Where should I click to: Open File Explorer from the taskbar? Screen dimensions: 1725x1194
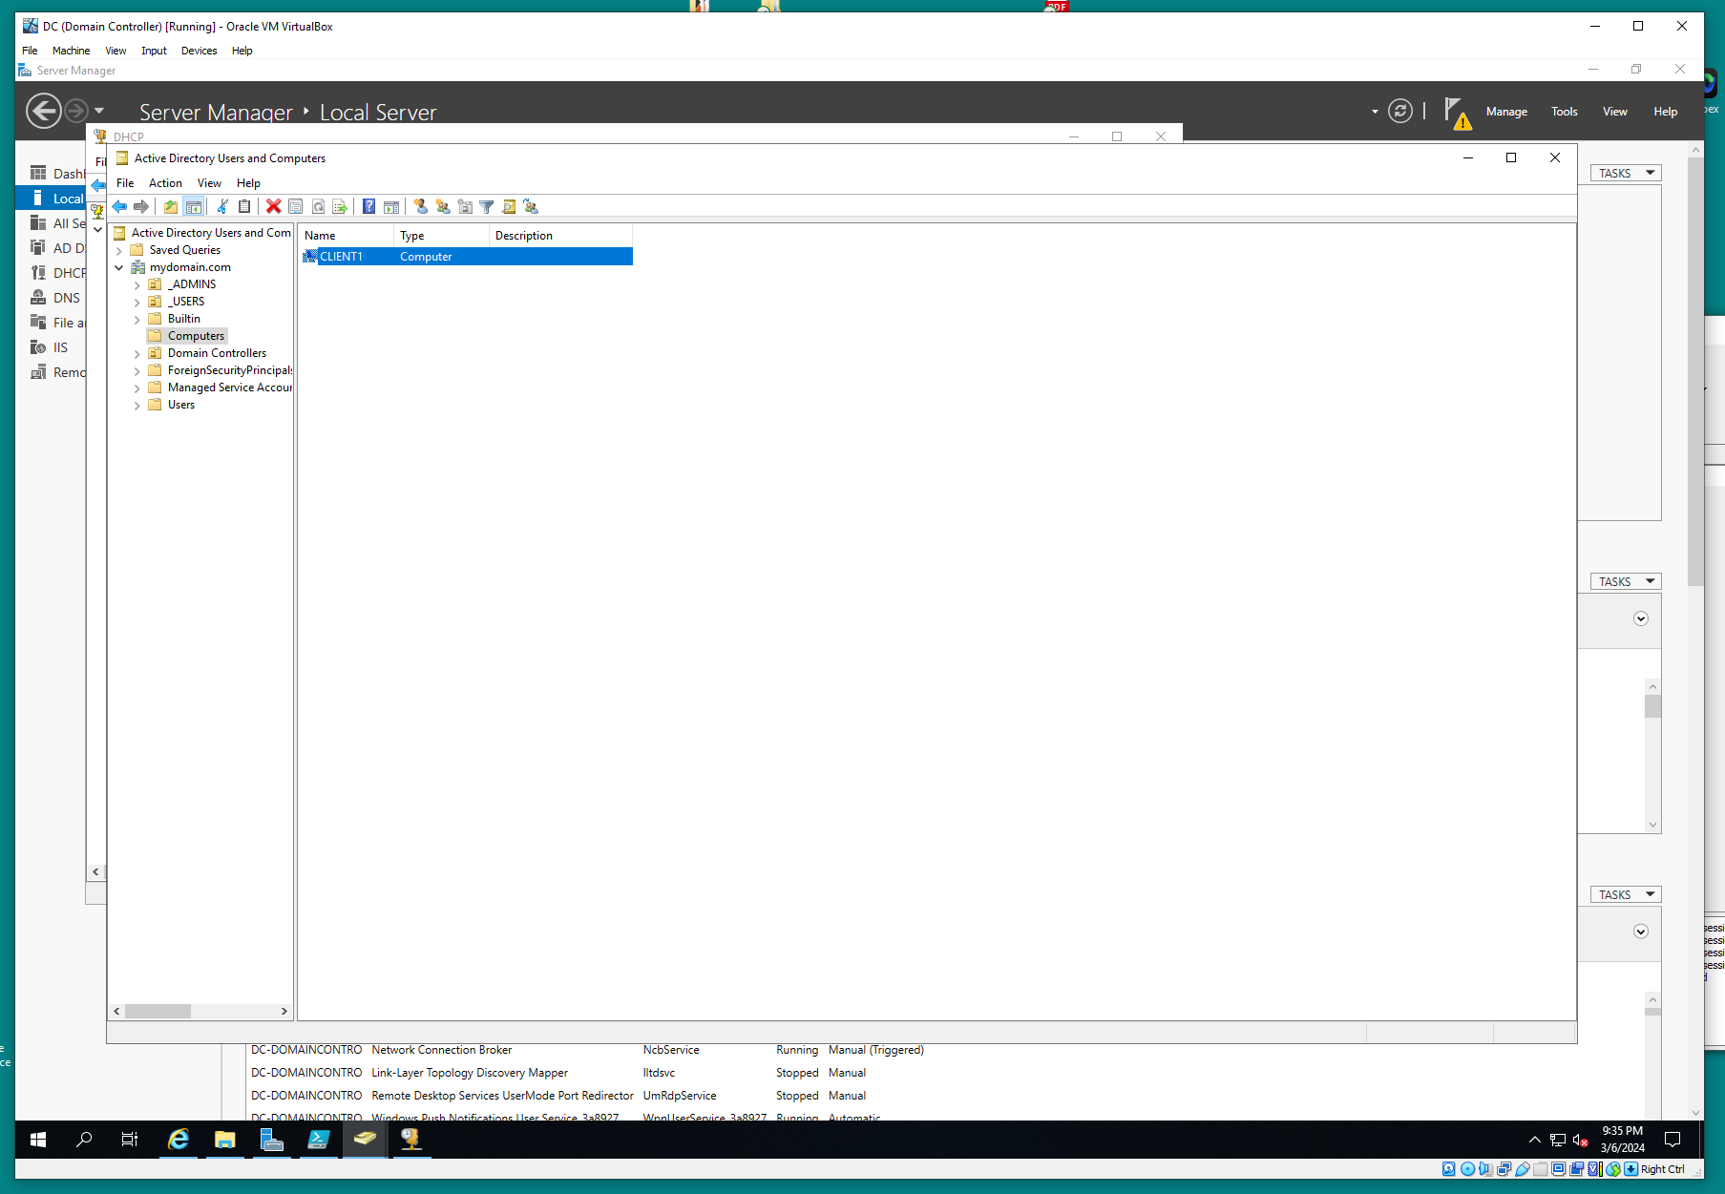pyautogui.click(x=225, y=1139)
